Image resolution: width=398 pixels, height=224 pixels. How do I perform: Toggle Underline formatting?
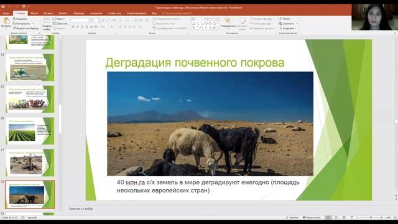tap(82, 27)
